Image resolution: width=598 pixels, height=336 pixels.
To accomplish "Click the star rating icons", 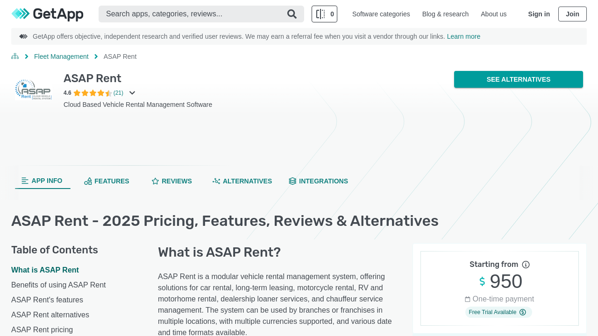I will [x=93, y=93].
